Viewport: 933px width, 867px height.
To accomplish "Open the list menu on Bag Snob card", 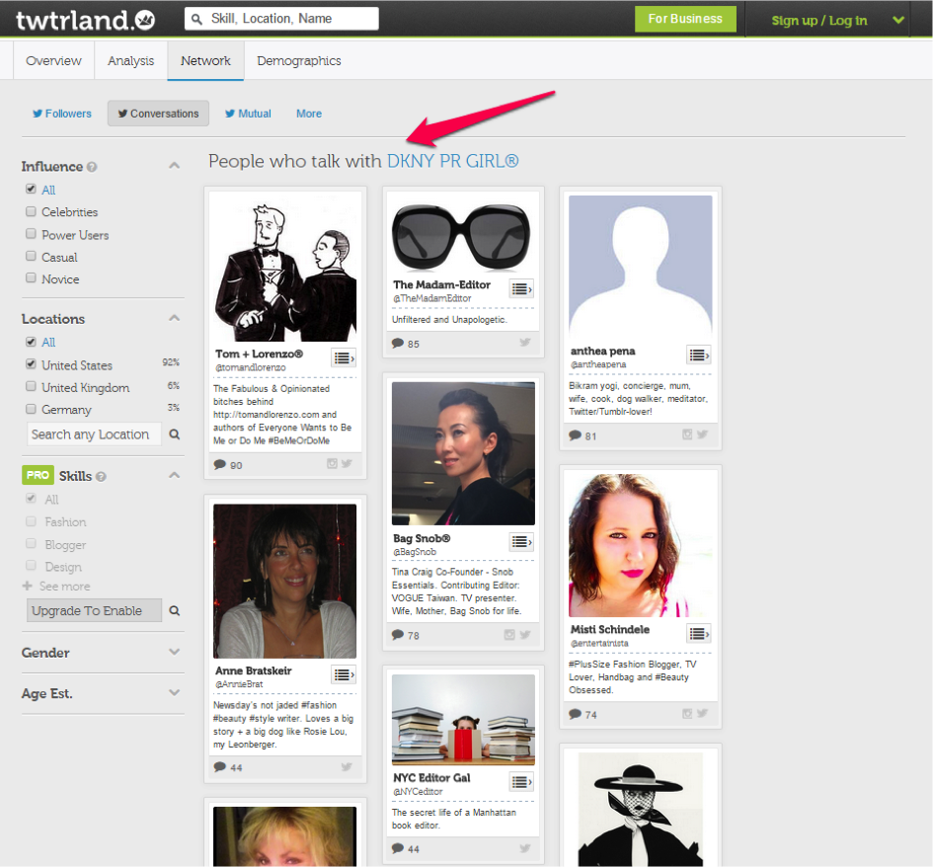I will [x=521, y=541].
